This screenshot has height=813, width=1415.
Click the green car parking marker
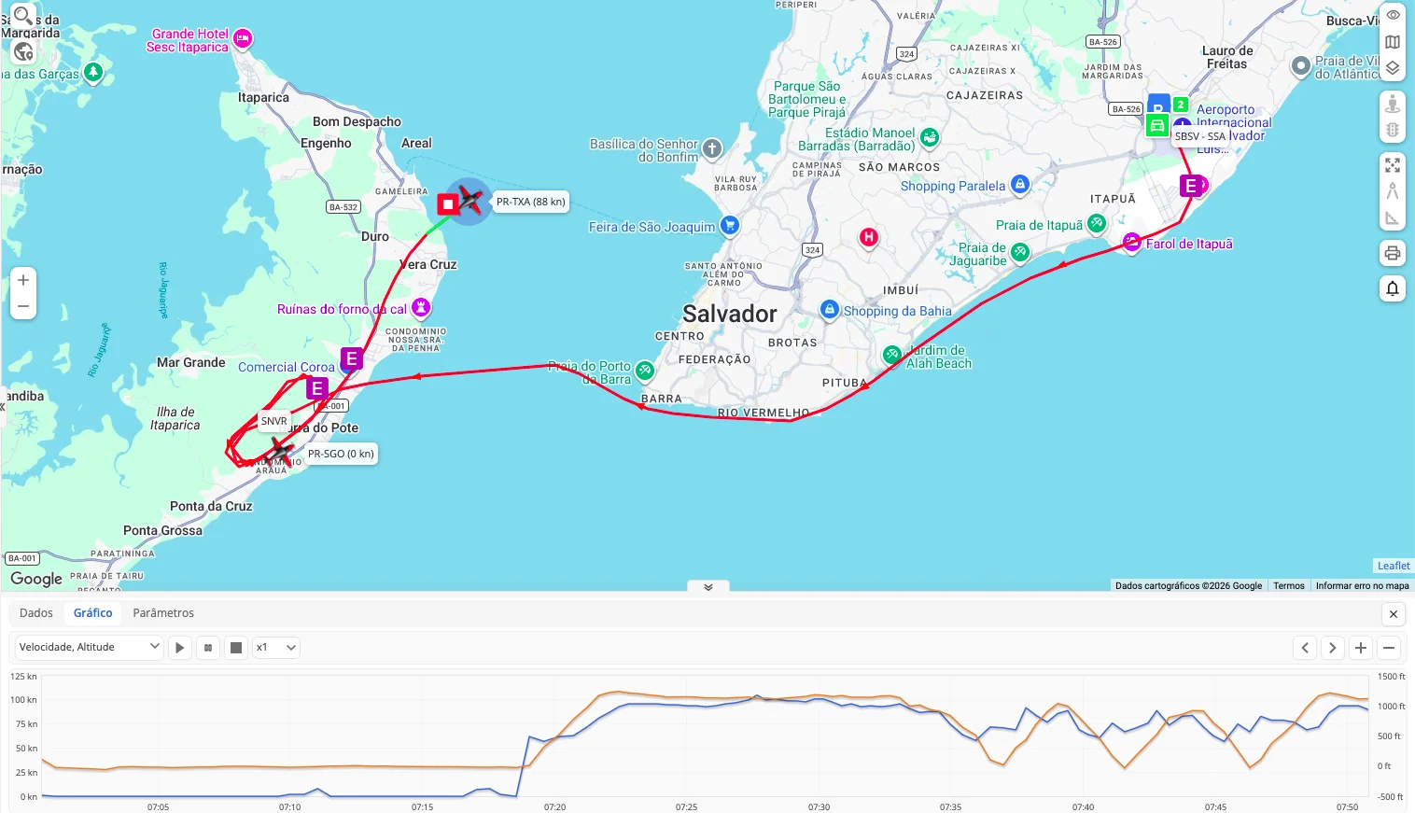1157,126
